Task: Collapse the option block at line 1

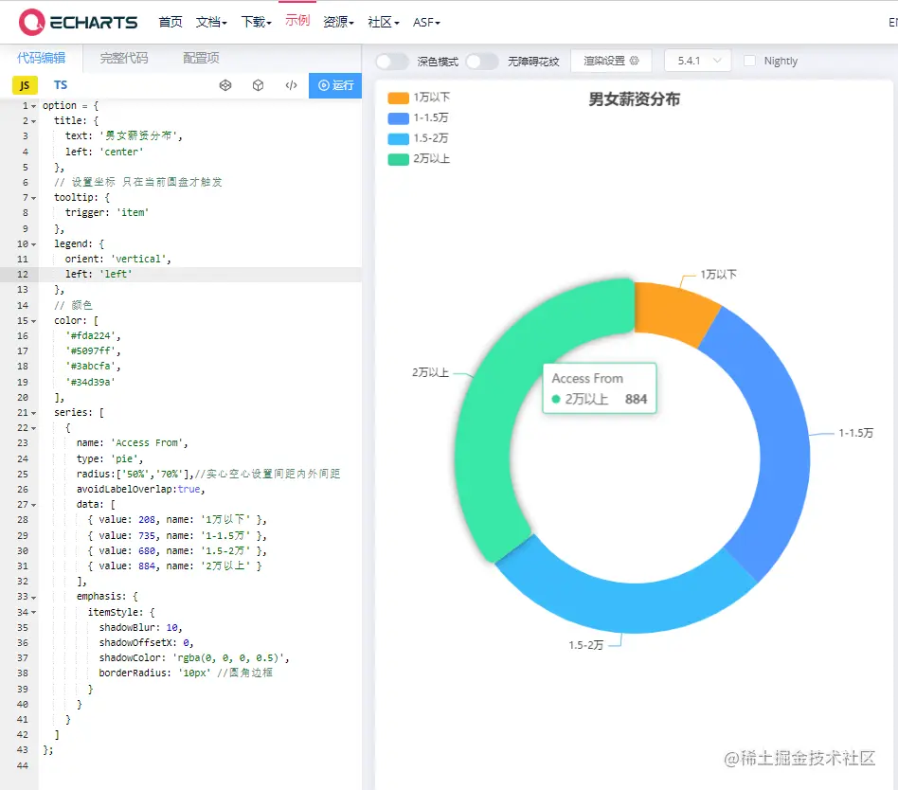Action: click(34, 106)
